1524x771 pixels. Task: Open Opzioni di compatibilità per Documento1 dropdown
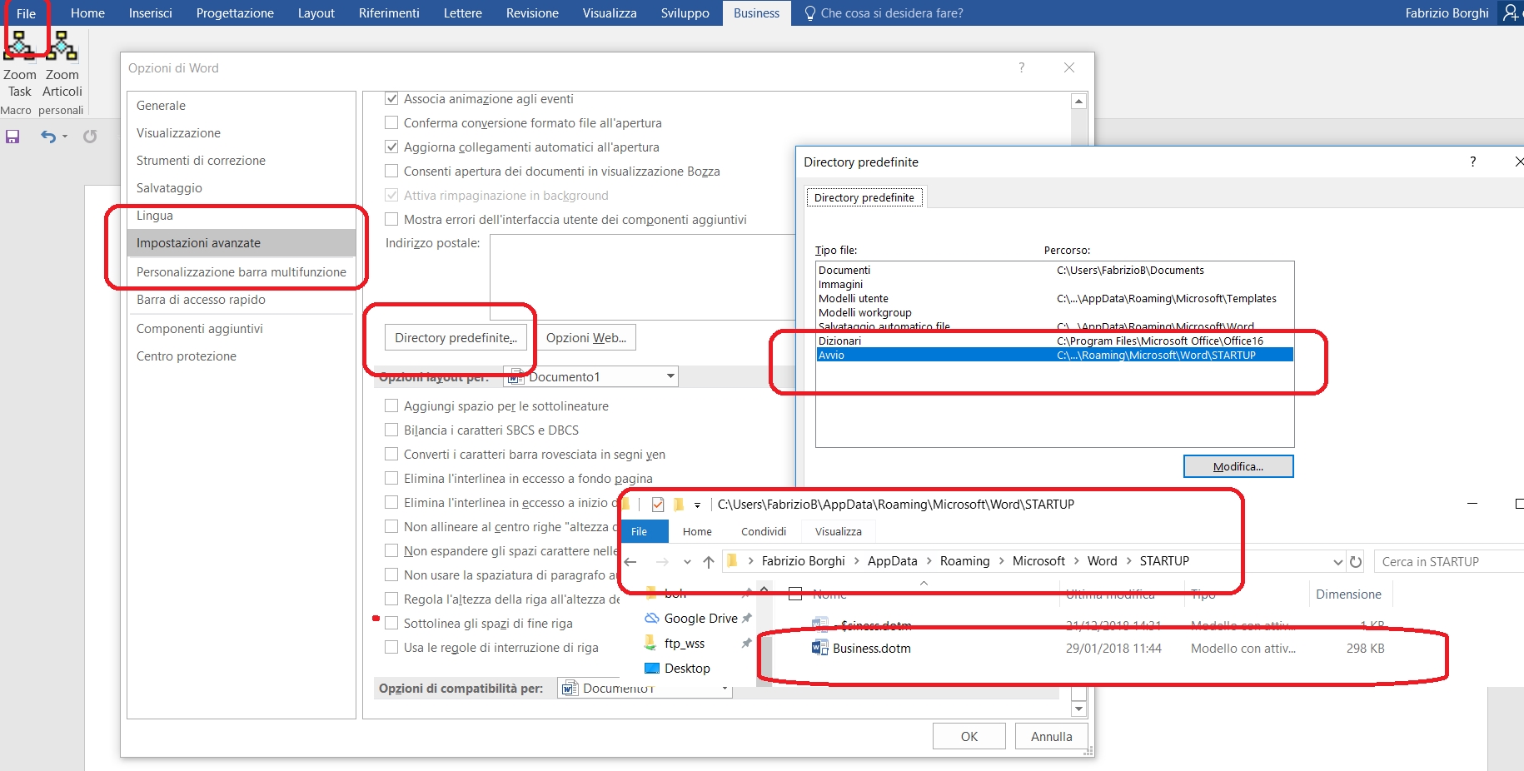click(x=725, y=689)
